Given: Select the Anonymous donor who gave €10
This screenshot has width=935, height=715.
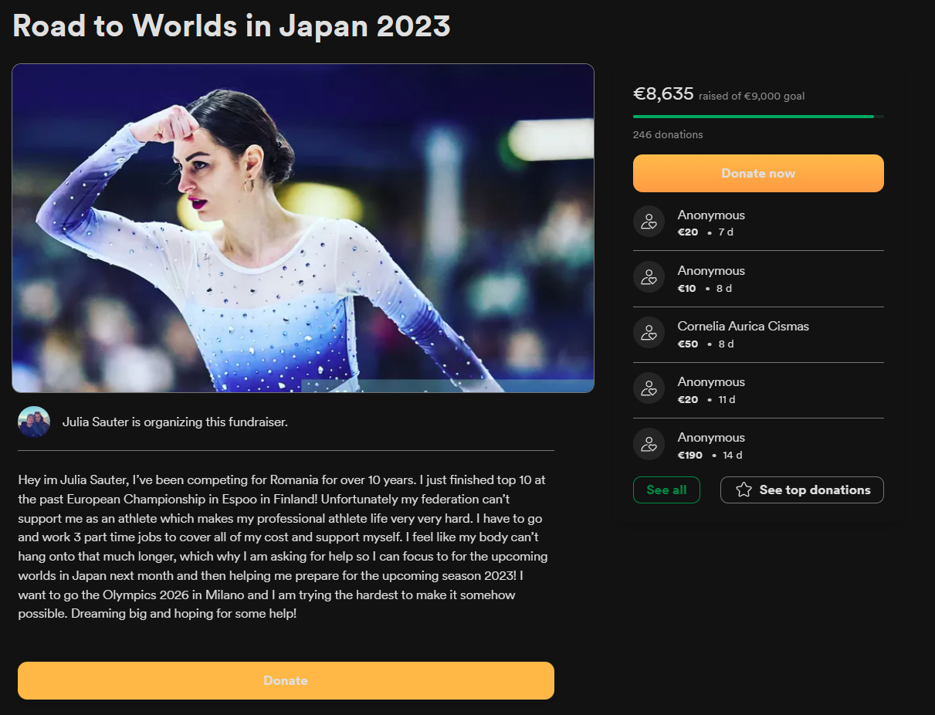Looking at the screenshot, I should [711, 271].
